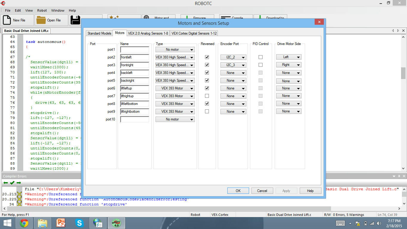The image size is (407, 229).
Task: Open port10 motor Type dropdown
Action: click(x=175, y=119)
